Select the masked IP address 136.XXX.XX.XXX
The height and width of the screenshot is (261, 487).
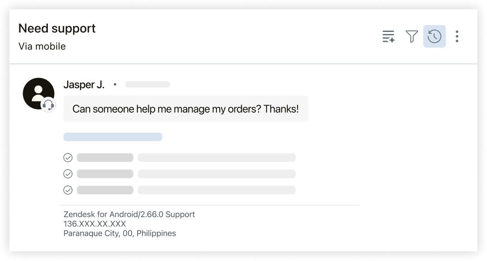click(x=94, y=224)
